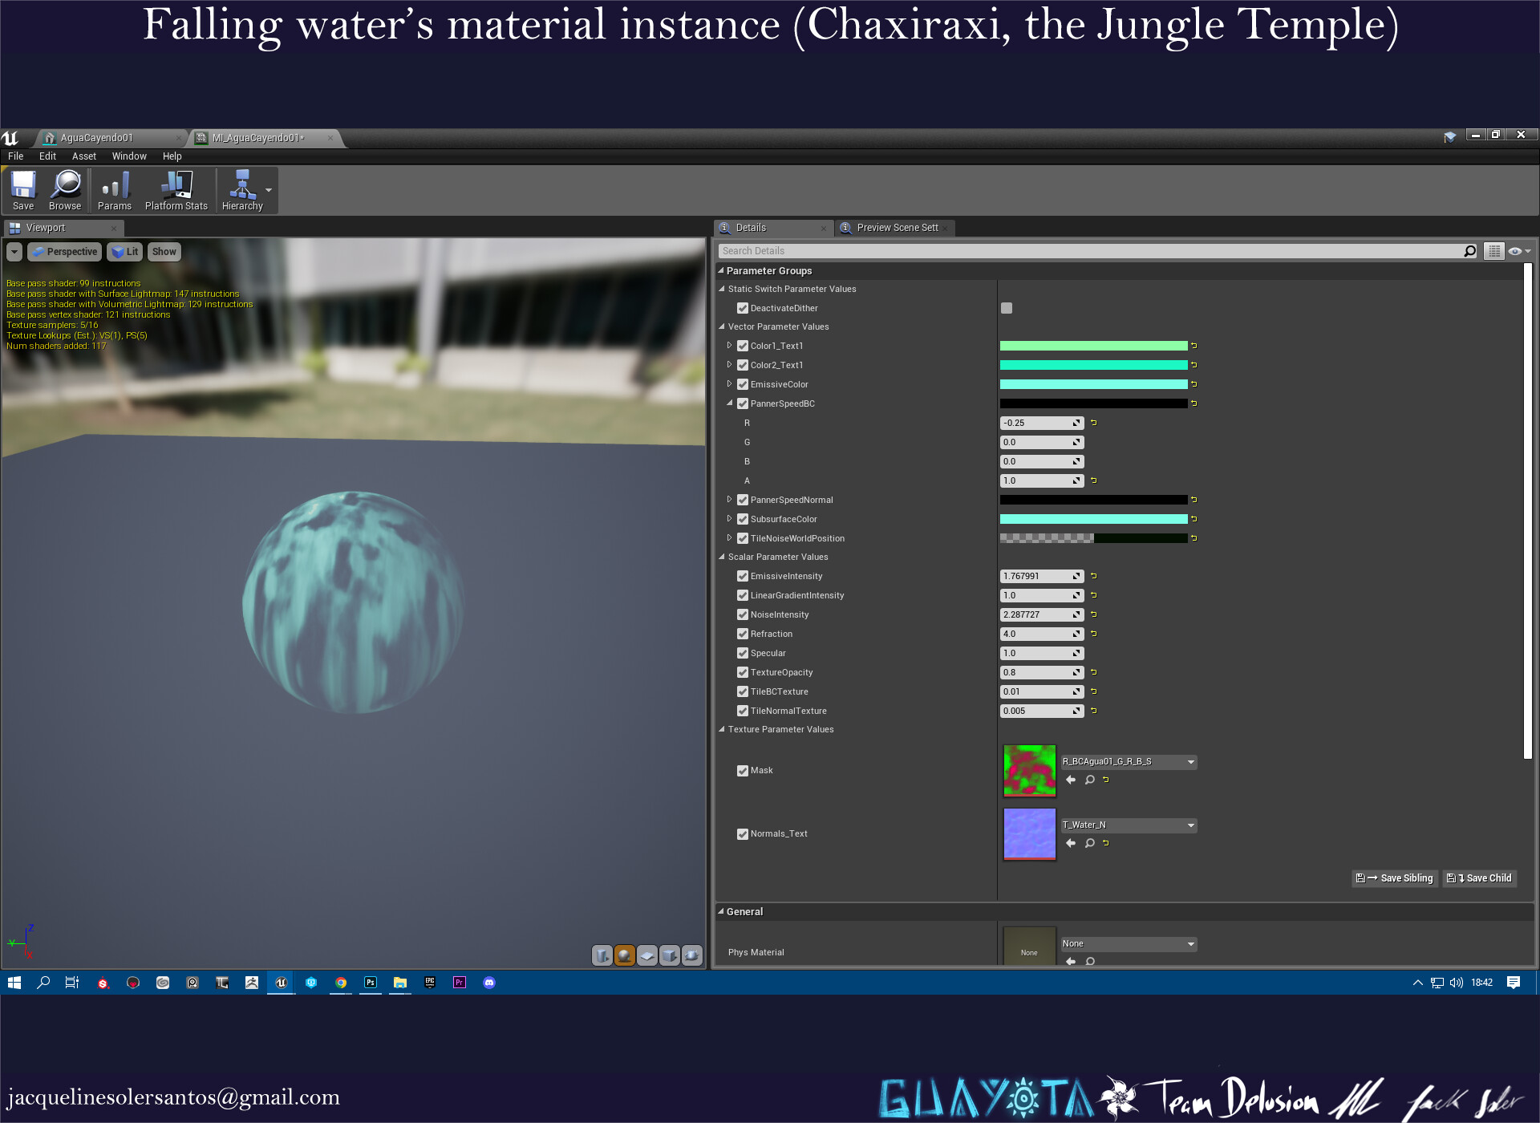Uncheck the Refraction parameter checkbox
This screenshot has height=1123, width=1540.
coord(743,634)
